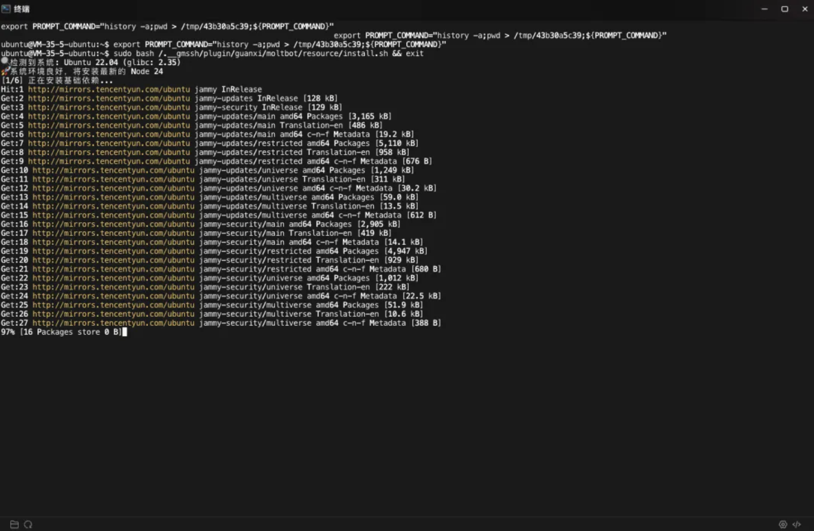This screenshot has height=531, width=814.
Task: Maximize the terminal window
Action: (x=784, y=9)
